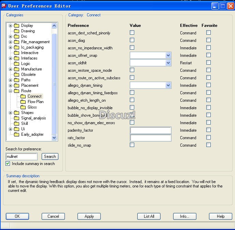This screenshot has height=230, width=235.
Task: Open the Info... dialog
Action: (x=185, y=216)
